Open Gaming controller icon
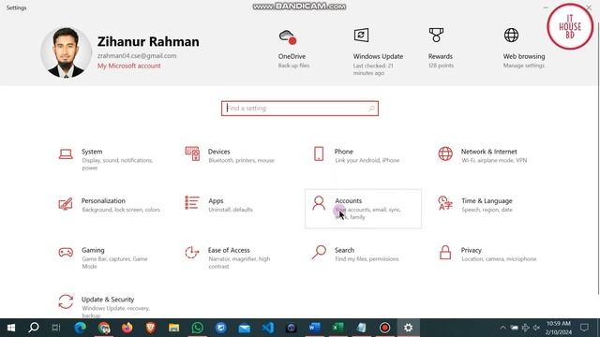Screen dimensions: 600x337 (x=66, y=253)
